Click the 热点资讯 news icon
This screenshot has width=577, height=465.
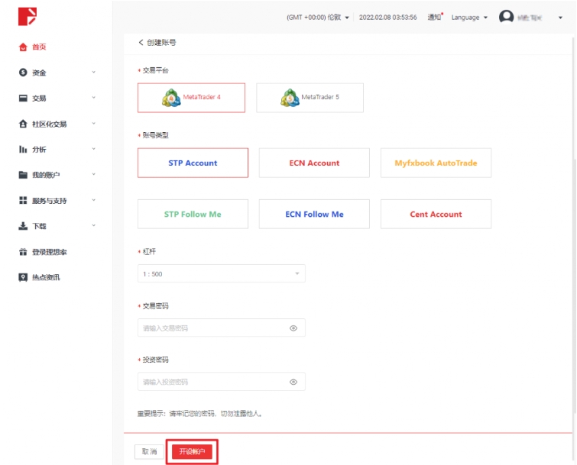point(23,277)
